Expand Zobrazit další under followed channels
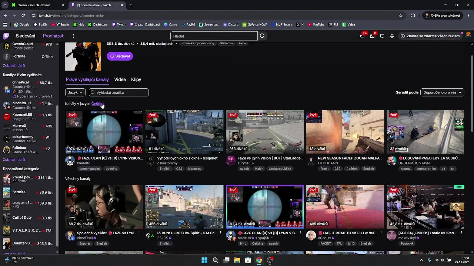This screenshot has width=474, height=266. coord(14,65)
